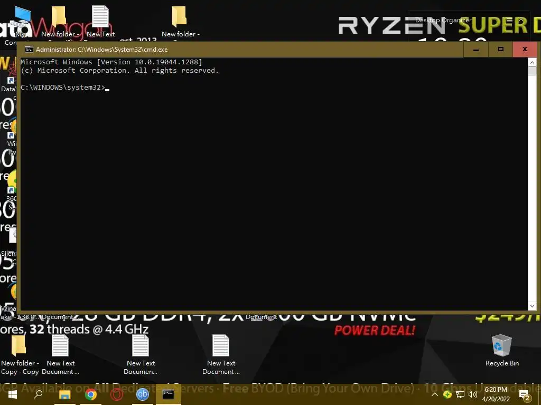Collapse the Desktop Organizer panel chevron
The width and height of the screenshot is (541, 405).
tap(521, 21)
